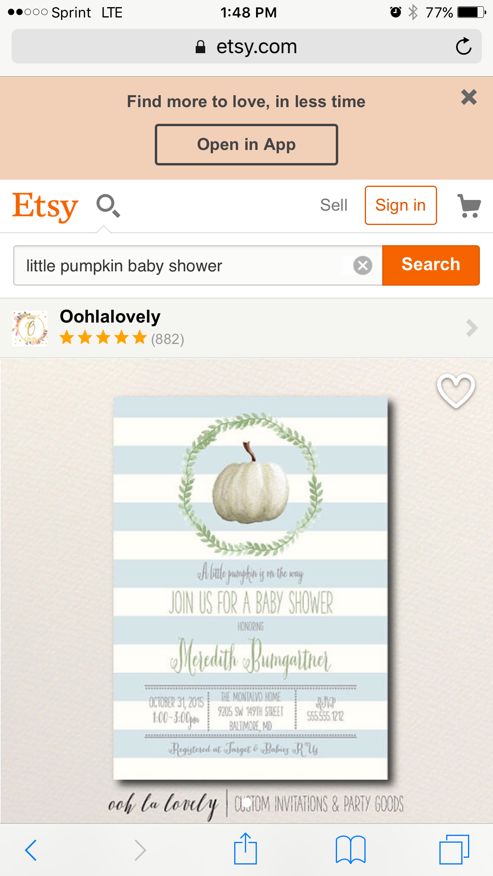
Task: Tap the etsy.com address bar
Action: point(246,46)
